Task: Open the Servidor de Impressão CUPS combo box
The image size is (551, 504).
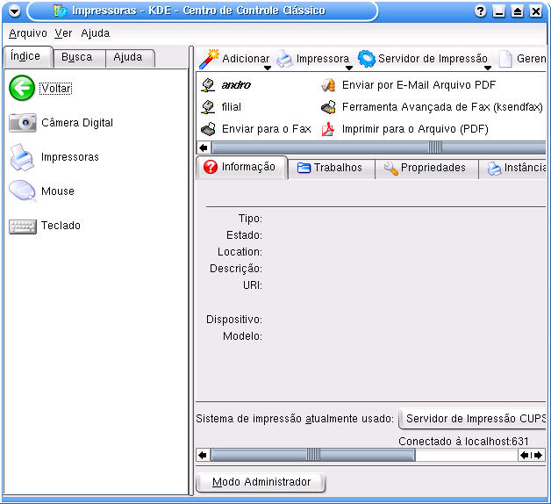Action: pos(473,419)
